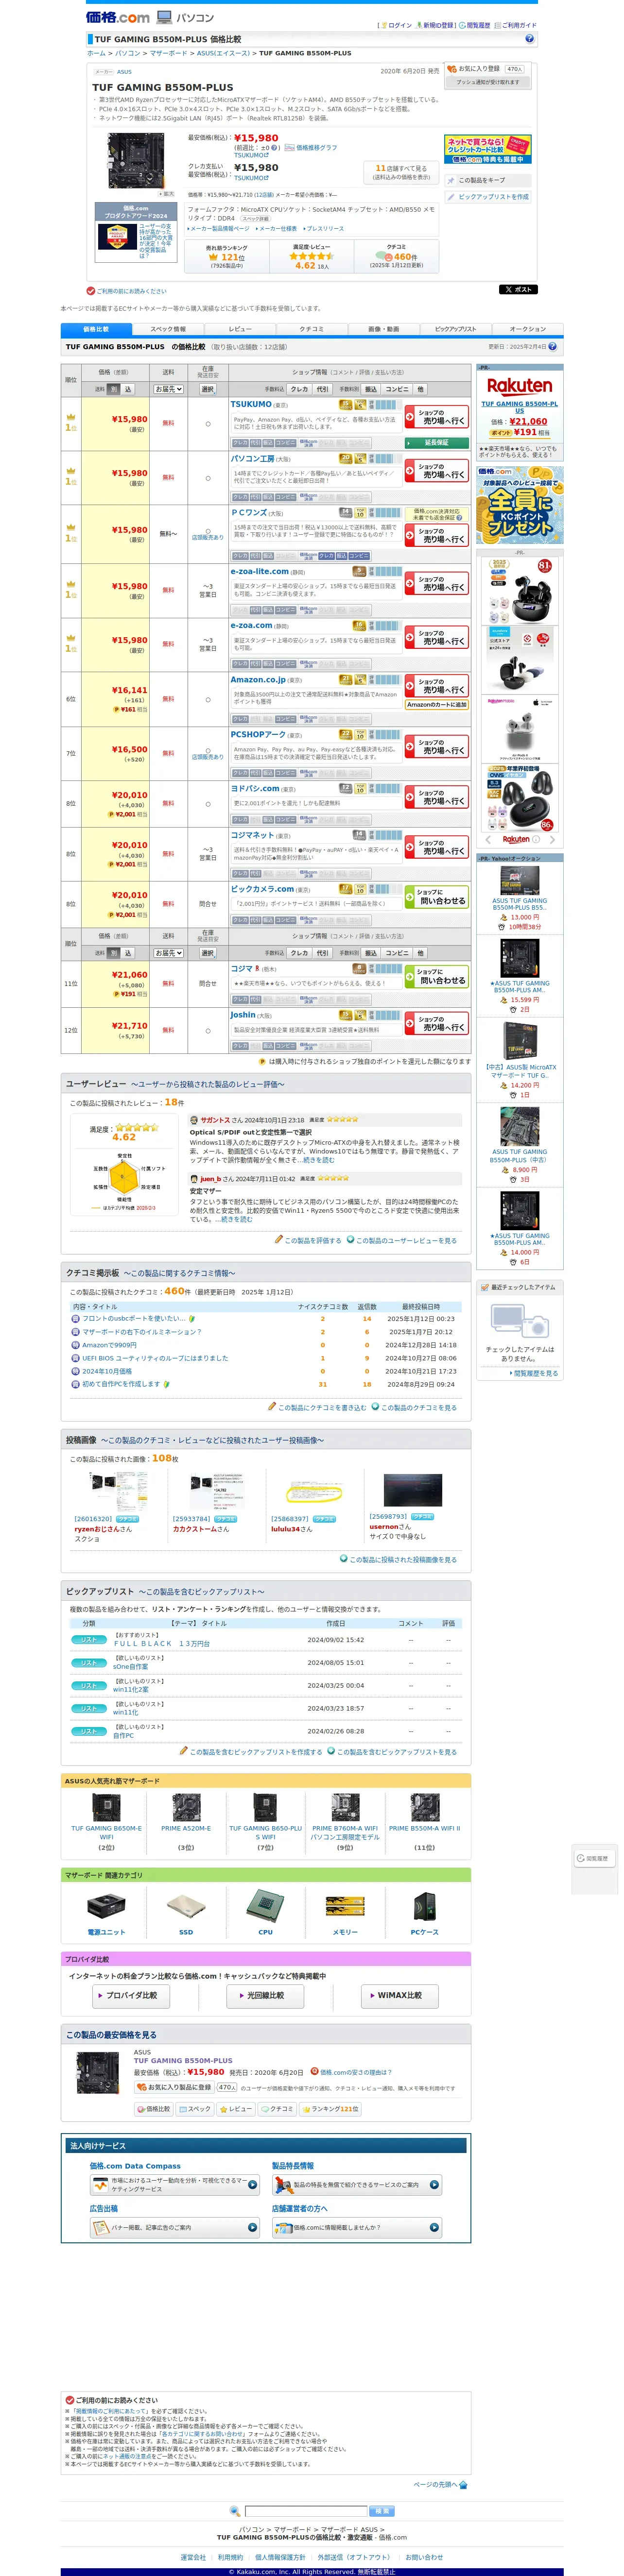The image size is (624, 2576).
Task: Open the FULL BLACK 13万円台 pickup list
Action: pos(161,1643)
